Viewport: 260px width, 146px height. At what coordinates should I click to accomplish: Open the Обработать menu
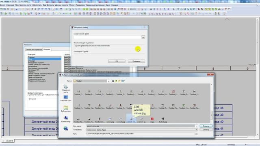(x=37, y=5)
